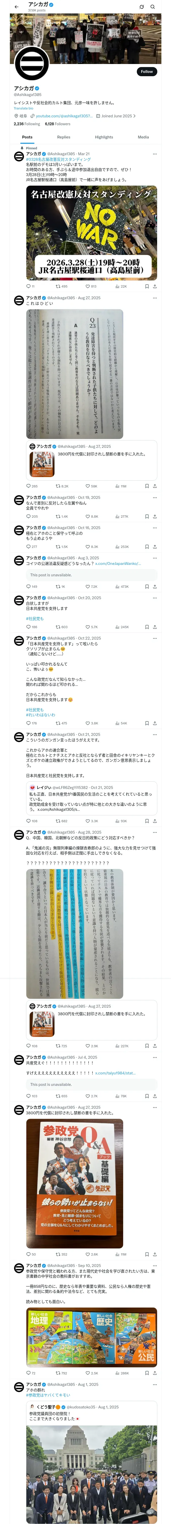This screenshot has height=1524, width=171.
Task: Open more menu on the Oct 19, 2025 post
Action: tap(155, 498)
